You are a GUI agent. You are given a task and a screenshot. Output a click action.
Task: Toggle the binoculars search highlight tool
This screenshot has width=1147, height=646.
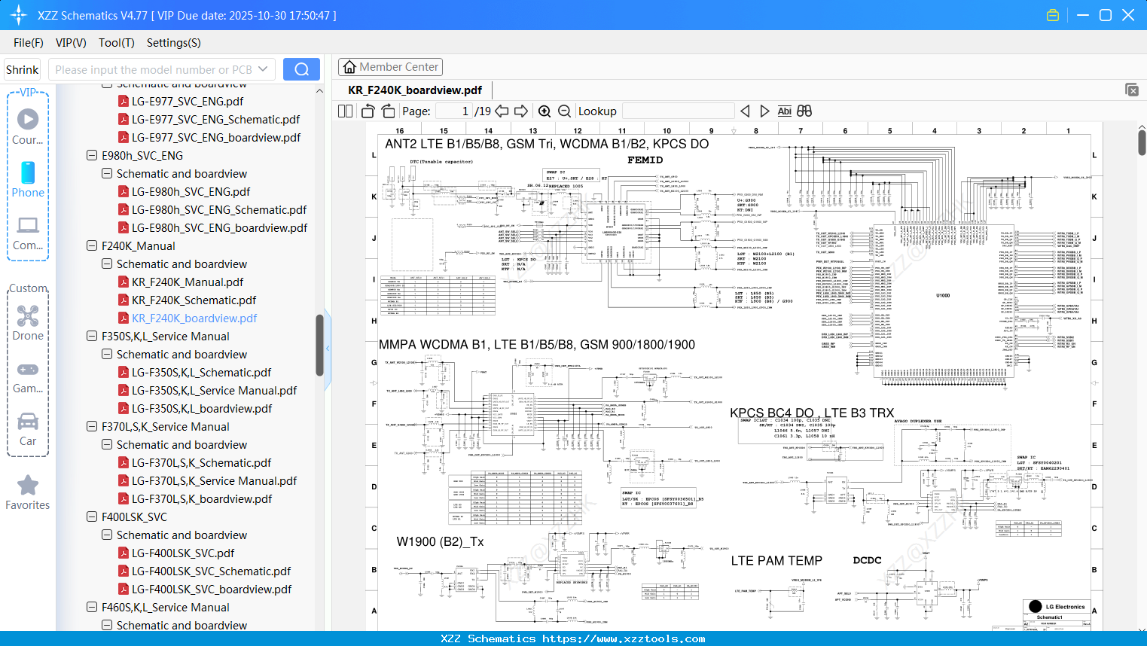pos(804,111)
